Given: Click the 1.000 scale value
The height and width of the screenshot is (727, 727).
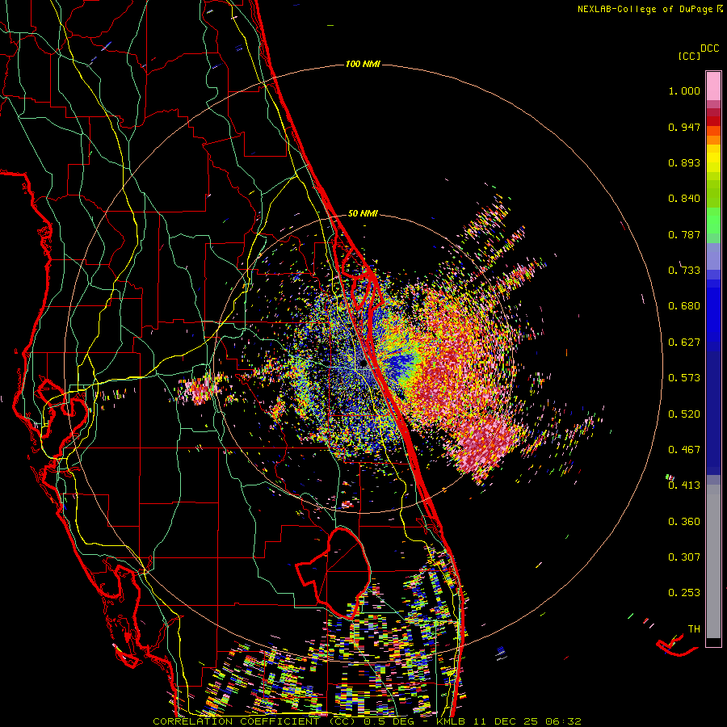Looking at the screenshot, I should pos(684,90).
